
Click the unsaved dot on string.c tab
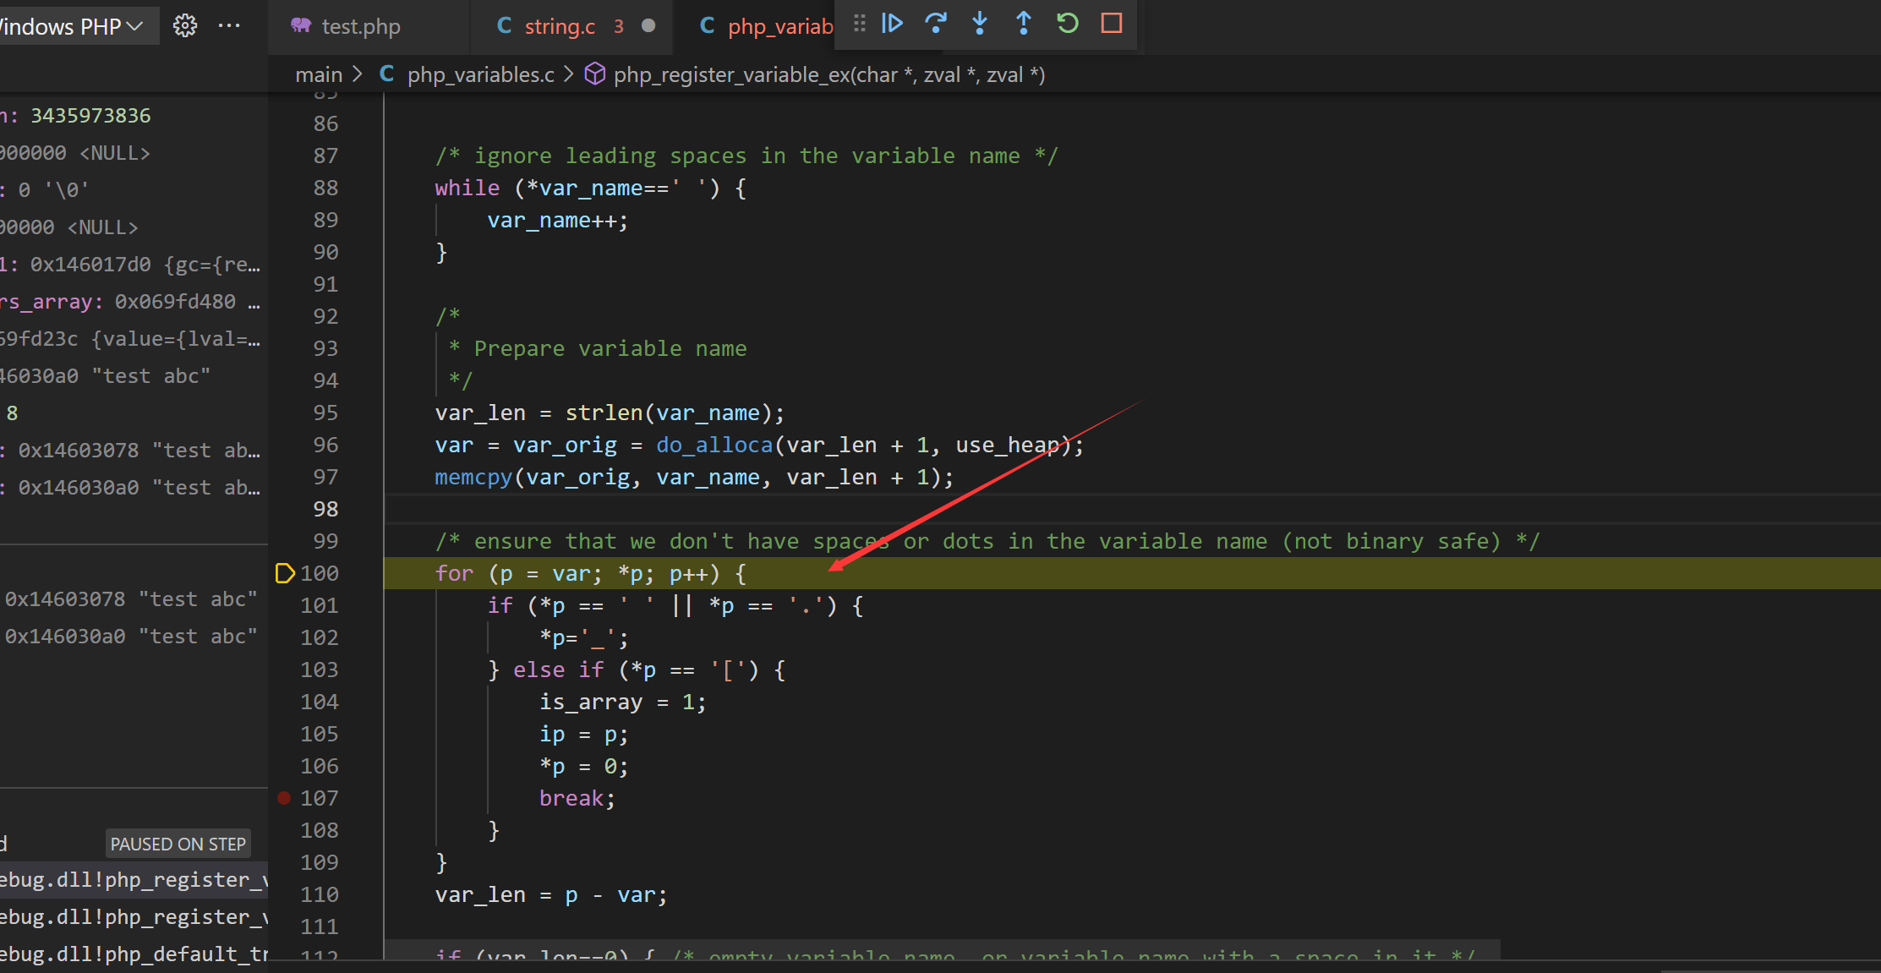pyautogui.click(x=648, y=26)
